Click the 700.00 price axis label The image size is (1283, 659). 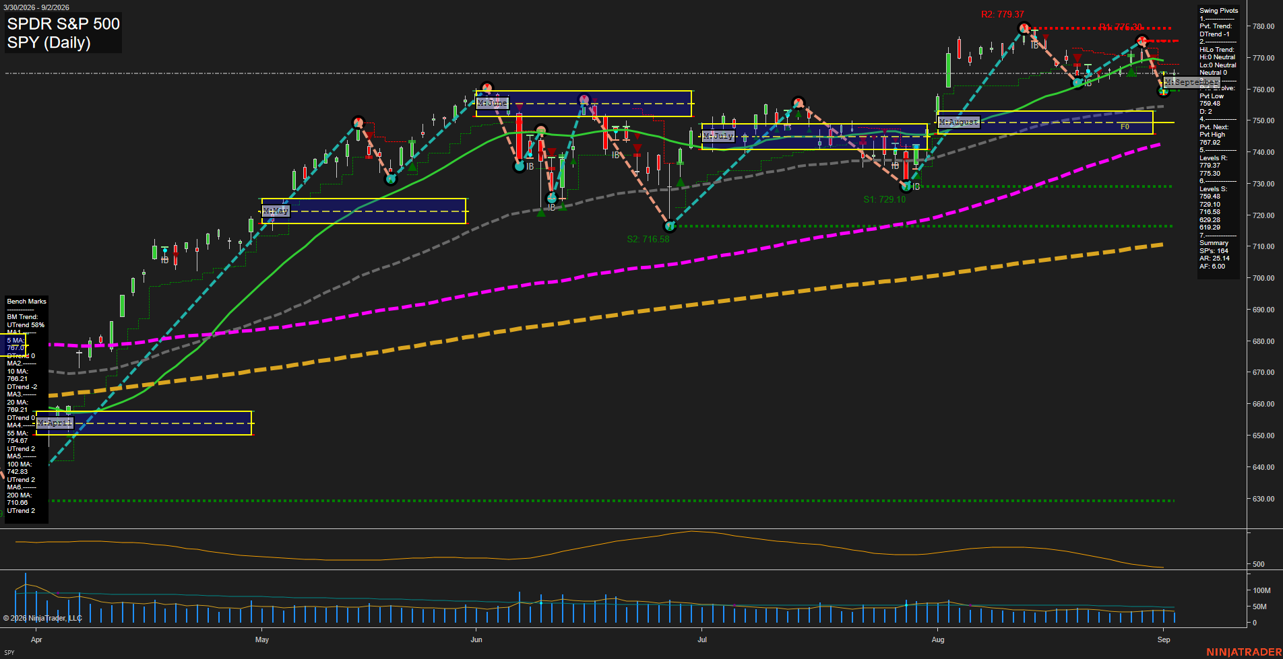[1263, 278]
